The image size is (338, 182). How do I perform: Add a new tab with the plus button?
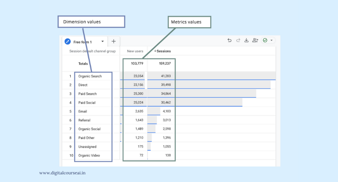tap(114, 41)
